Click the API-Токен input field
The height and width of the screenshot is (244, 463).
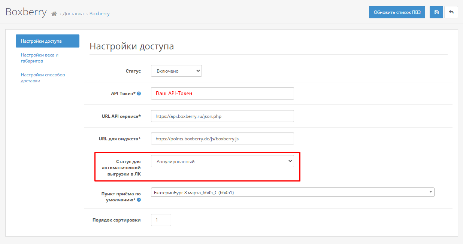tap(223, 94)
